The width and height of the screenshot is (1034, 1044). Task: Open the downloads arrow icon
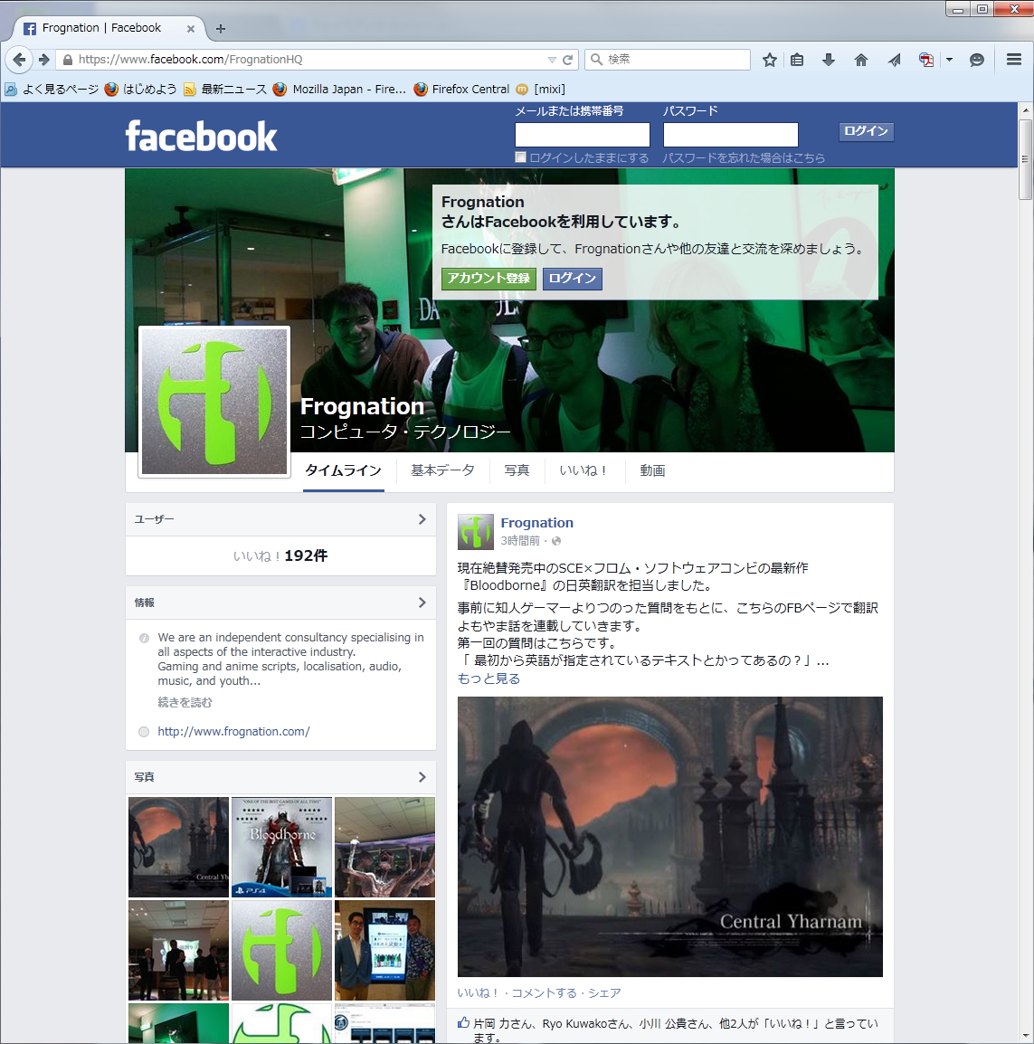coord(829,60)
